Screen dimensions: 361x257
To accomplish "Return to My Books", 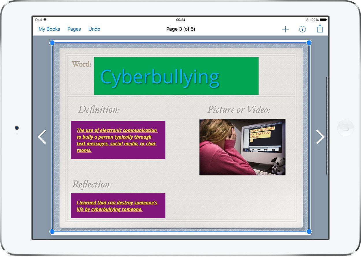I will click(49, 29).
